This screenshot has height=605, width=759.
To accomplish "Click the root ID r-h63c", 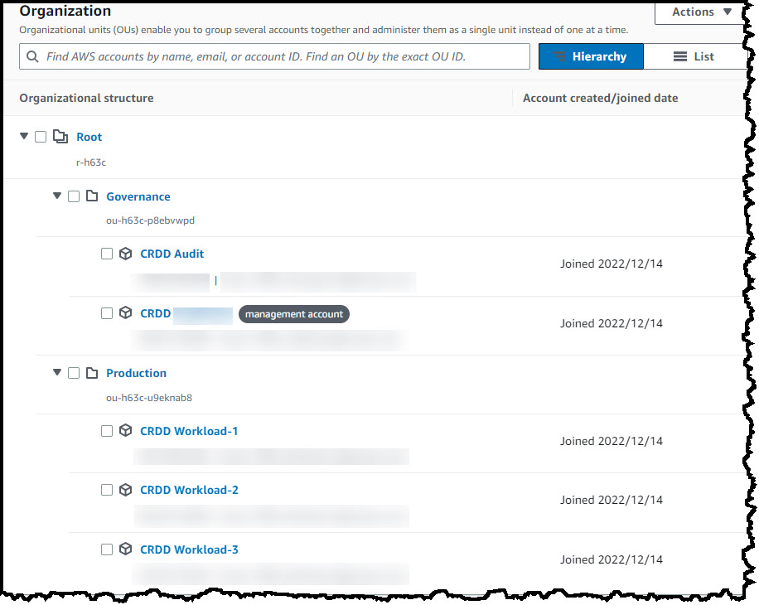I will click(x=91, y=162).
